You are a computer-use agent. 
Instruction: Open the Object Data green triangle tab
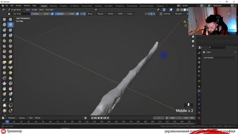click(x=199, y=108)
